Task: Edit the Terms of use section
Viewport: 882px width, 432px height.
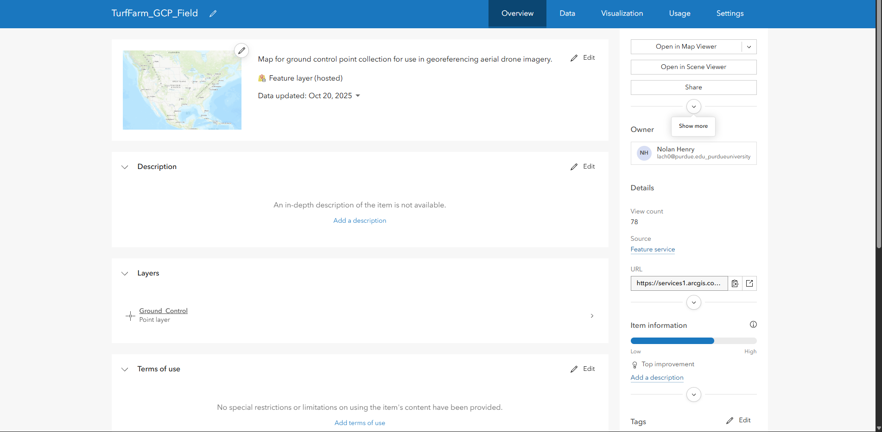Action: point(583,369)
